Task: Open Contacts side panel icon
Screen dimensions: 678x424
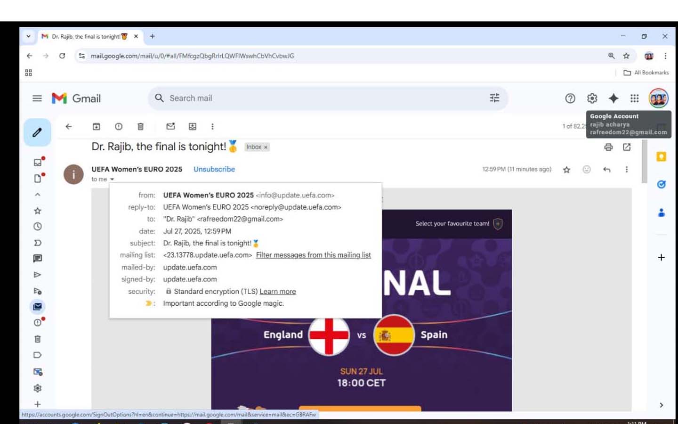Action: tap(661, 212)
